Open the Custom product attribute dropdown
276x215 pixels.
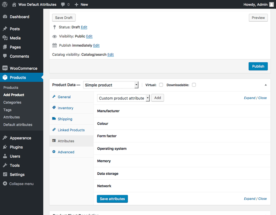point(123,98)
